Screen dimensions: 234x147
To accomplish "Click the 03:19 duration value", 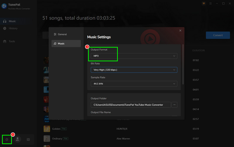I will pos(196,129).
